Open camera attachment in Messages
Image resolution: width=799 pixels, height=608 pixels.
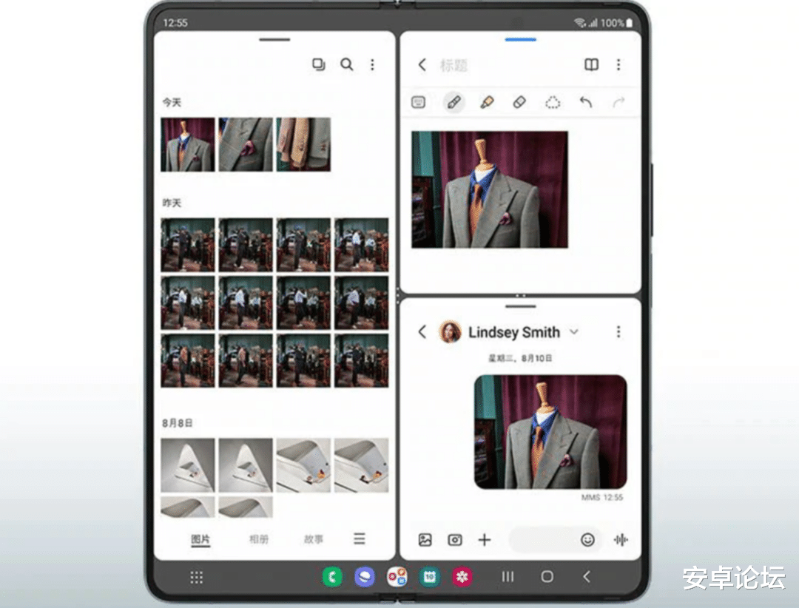pyautogui.click(x=454, y=540)
